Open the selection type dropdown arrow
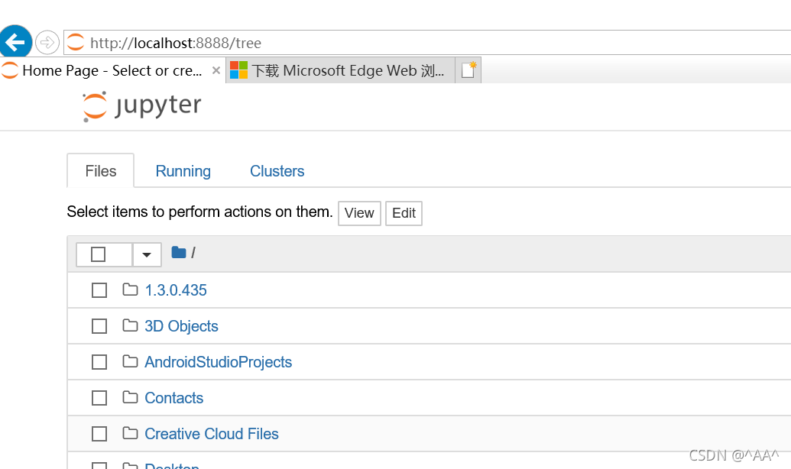 147,254
